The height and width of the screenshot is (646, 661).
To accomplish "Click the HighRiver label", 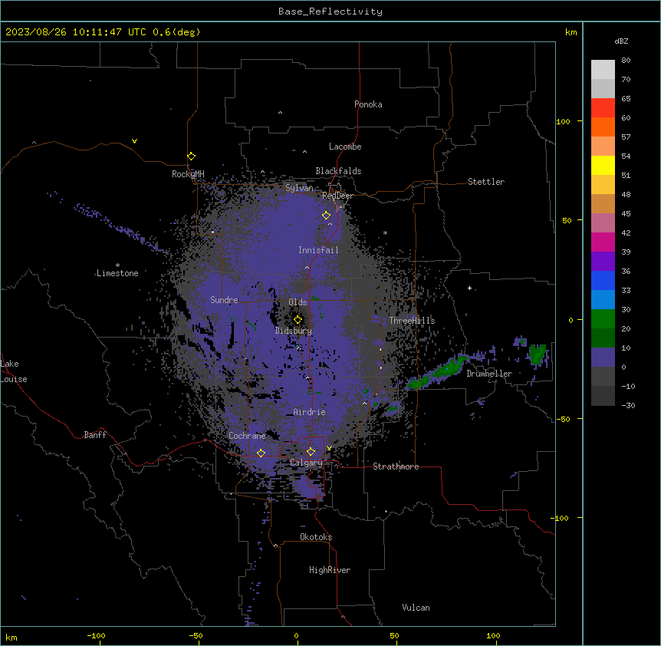I will tap(330, 570).
